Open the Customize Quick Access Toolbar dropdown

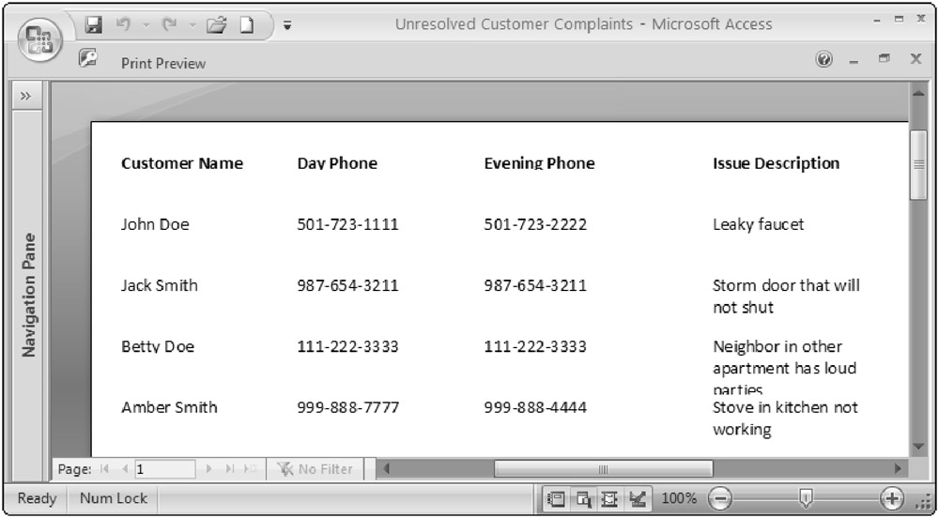pyautogui.click(x=287, y=23)
